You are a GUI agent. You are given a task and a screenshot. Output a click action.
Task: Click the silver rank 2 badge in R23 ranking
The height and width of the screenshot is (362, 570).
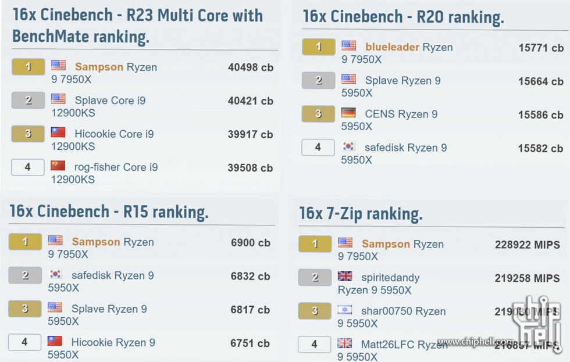coord(28,100)
